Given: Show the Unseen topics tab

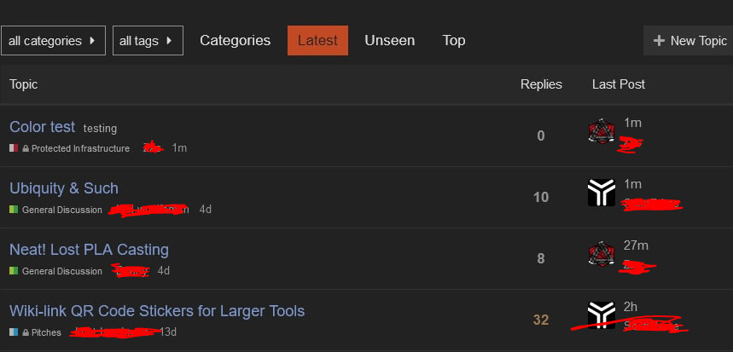Looking at the screenshot, I should [x=389, y=40].
